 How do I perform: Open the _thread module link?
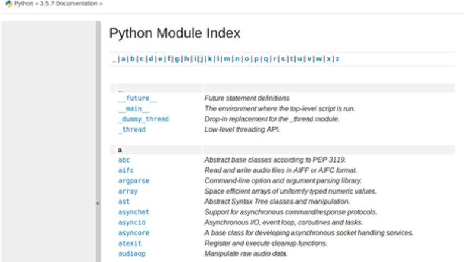click(x=131, y=129)
